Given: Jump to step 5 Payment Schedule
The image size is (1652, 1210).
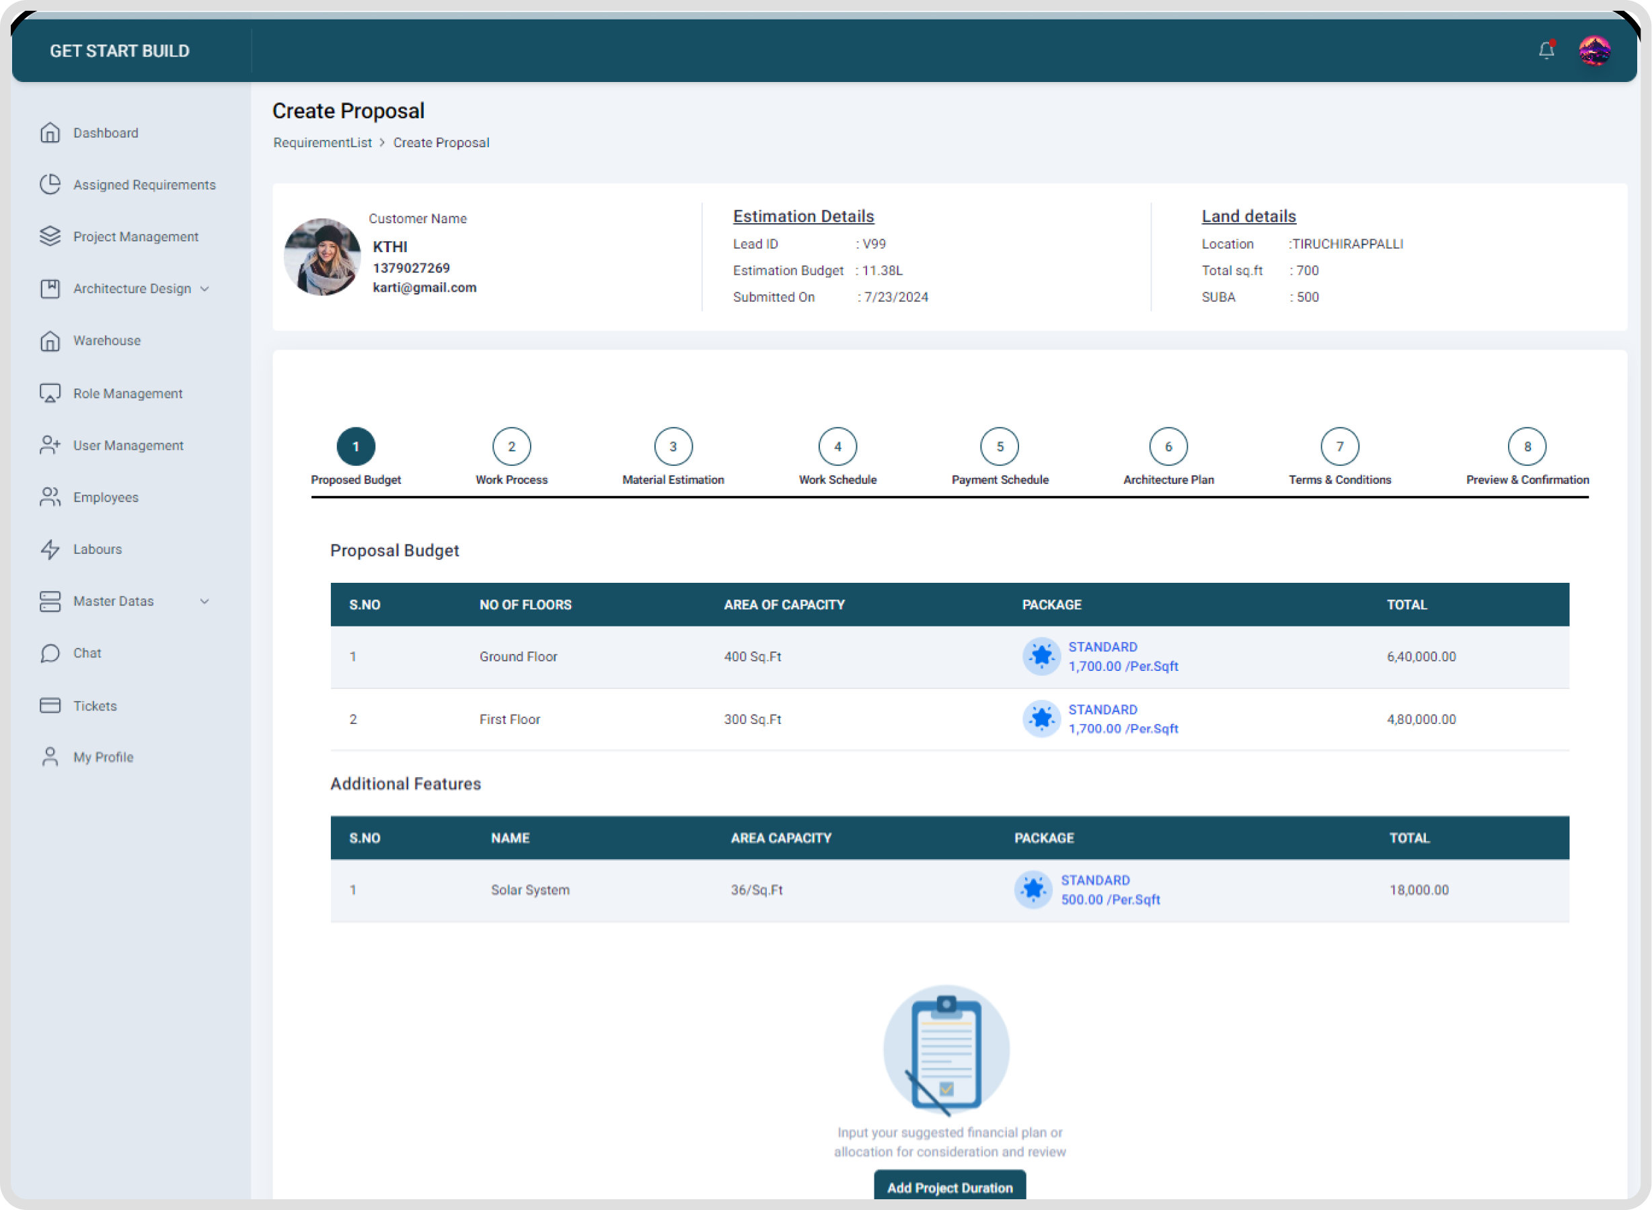Looking at the screenshot, I should 999,447.
